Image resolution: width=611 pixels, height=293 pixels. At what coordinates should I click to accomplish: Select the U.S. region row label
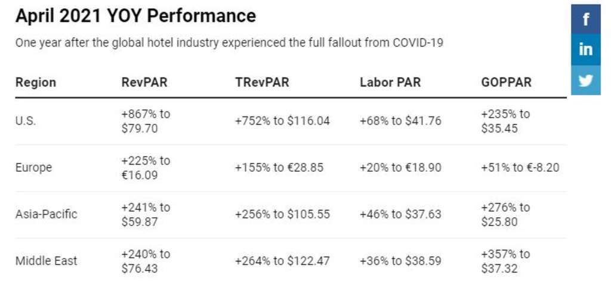(x=26, y=121)
